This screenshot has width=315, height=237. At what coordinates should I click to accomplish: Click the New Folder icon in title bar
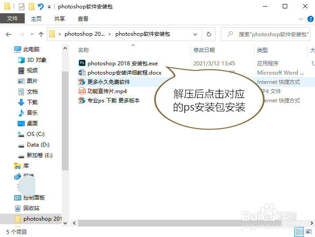(x=31, y=7)
